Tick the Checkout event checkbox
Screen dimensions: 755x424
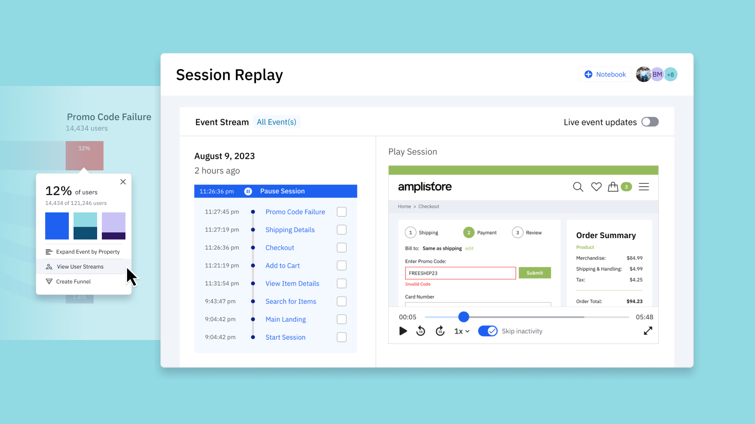[x=342, y=248]
